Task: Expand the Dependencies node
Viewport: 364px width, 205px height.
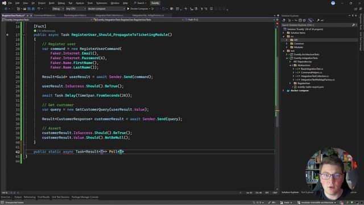Action: tap(290, 61)
